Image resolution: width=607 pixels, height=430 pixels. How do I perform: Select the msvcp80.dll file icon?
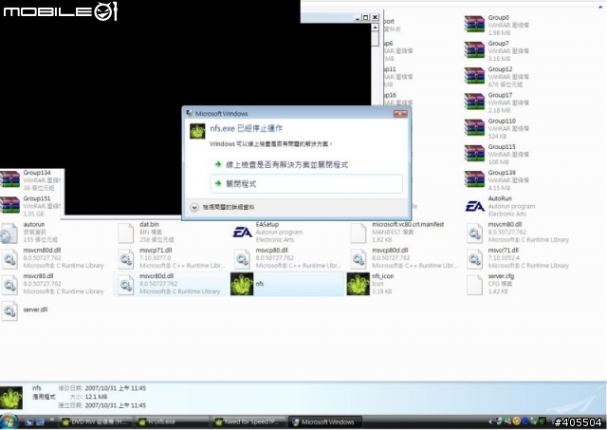[242, 259]
